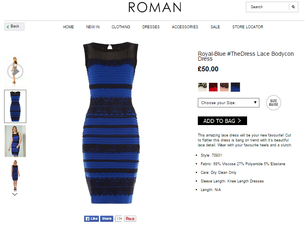Open the Dresses menu
The height and width of the screenshot is (230, 307).
tap(151, 27)
